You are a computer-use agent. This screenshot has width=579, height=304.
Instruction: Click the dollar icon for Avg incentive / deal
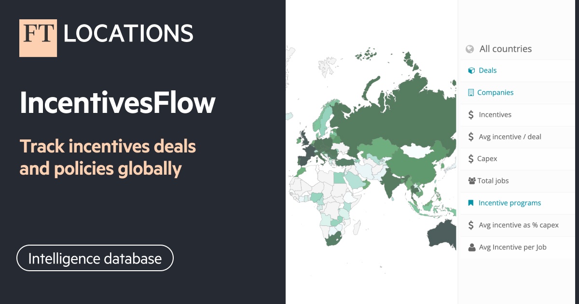tap(470, 137)
